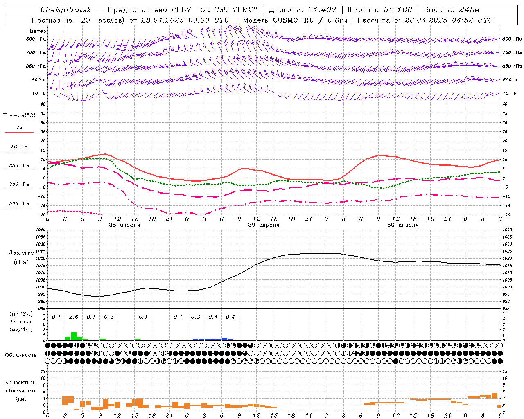
Task: Click the "2.6" precipitation amount value
Action: [74, 317]
